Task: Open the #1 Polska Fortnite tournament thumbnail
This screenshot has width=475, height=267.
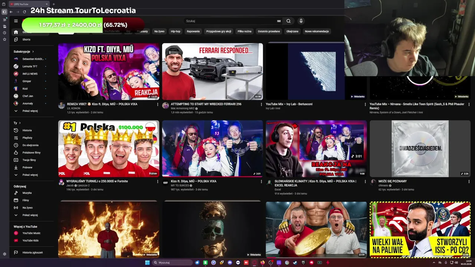Action: coord(109,149)
